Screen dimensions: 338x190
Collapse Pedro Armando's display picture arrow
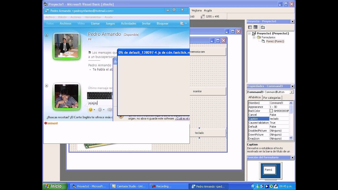click(46, 35)
